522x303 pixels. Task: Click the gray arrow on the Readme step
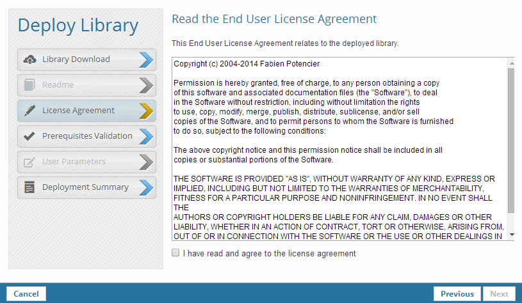[x=146, y=85]
